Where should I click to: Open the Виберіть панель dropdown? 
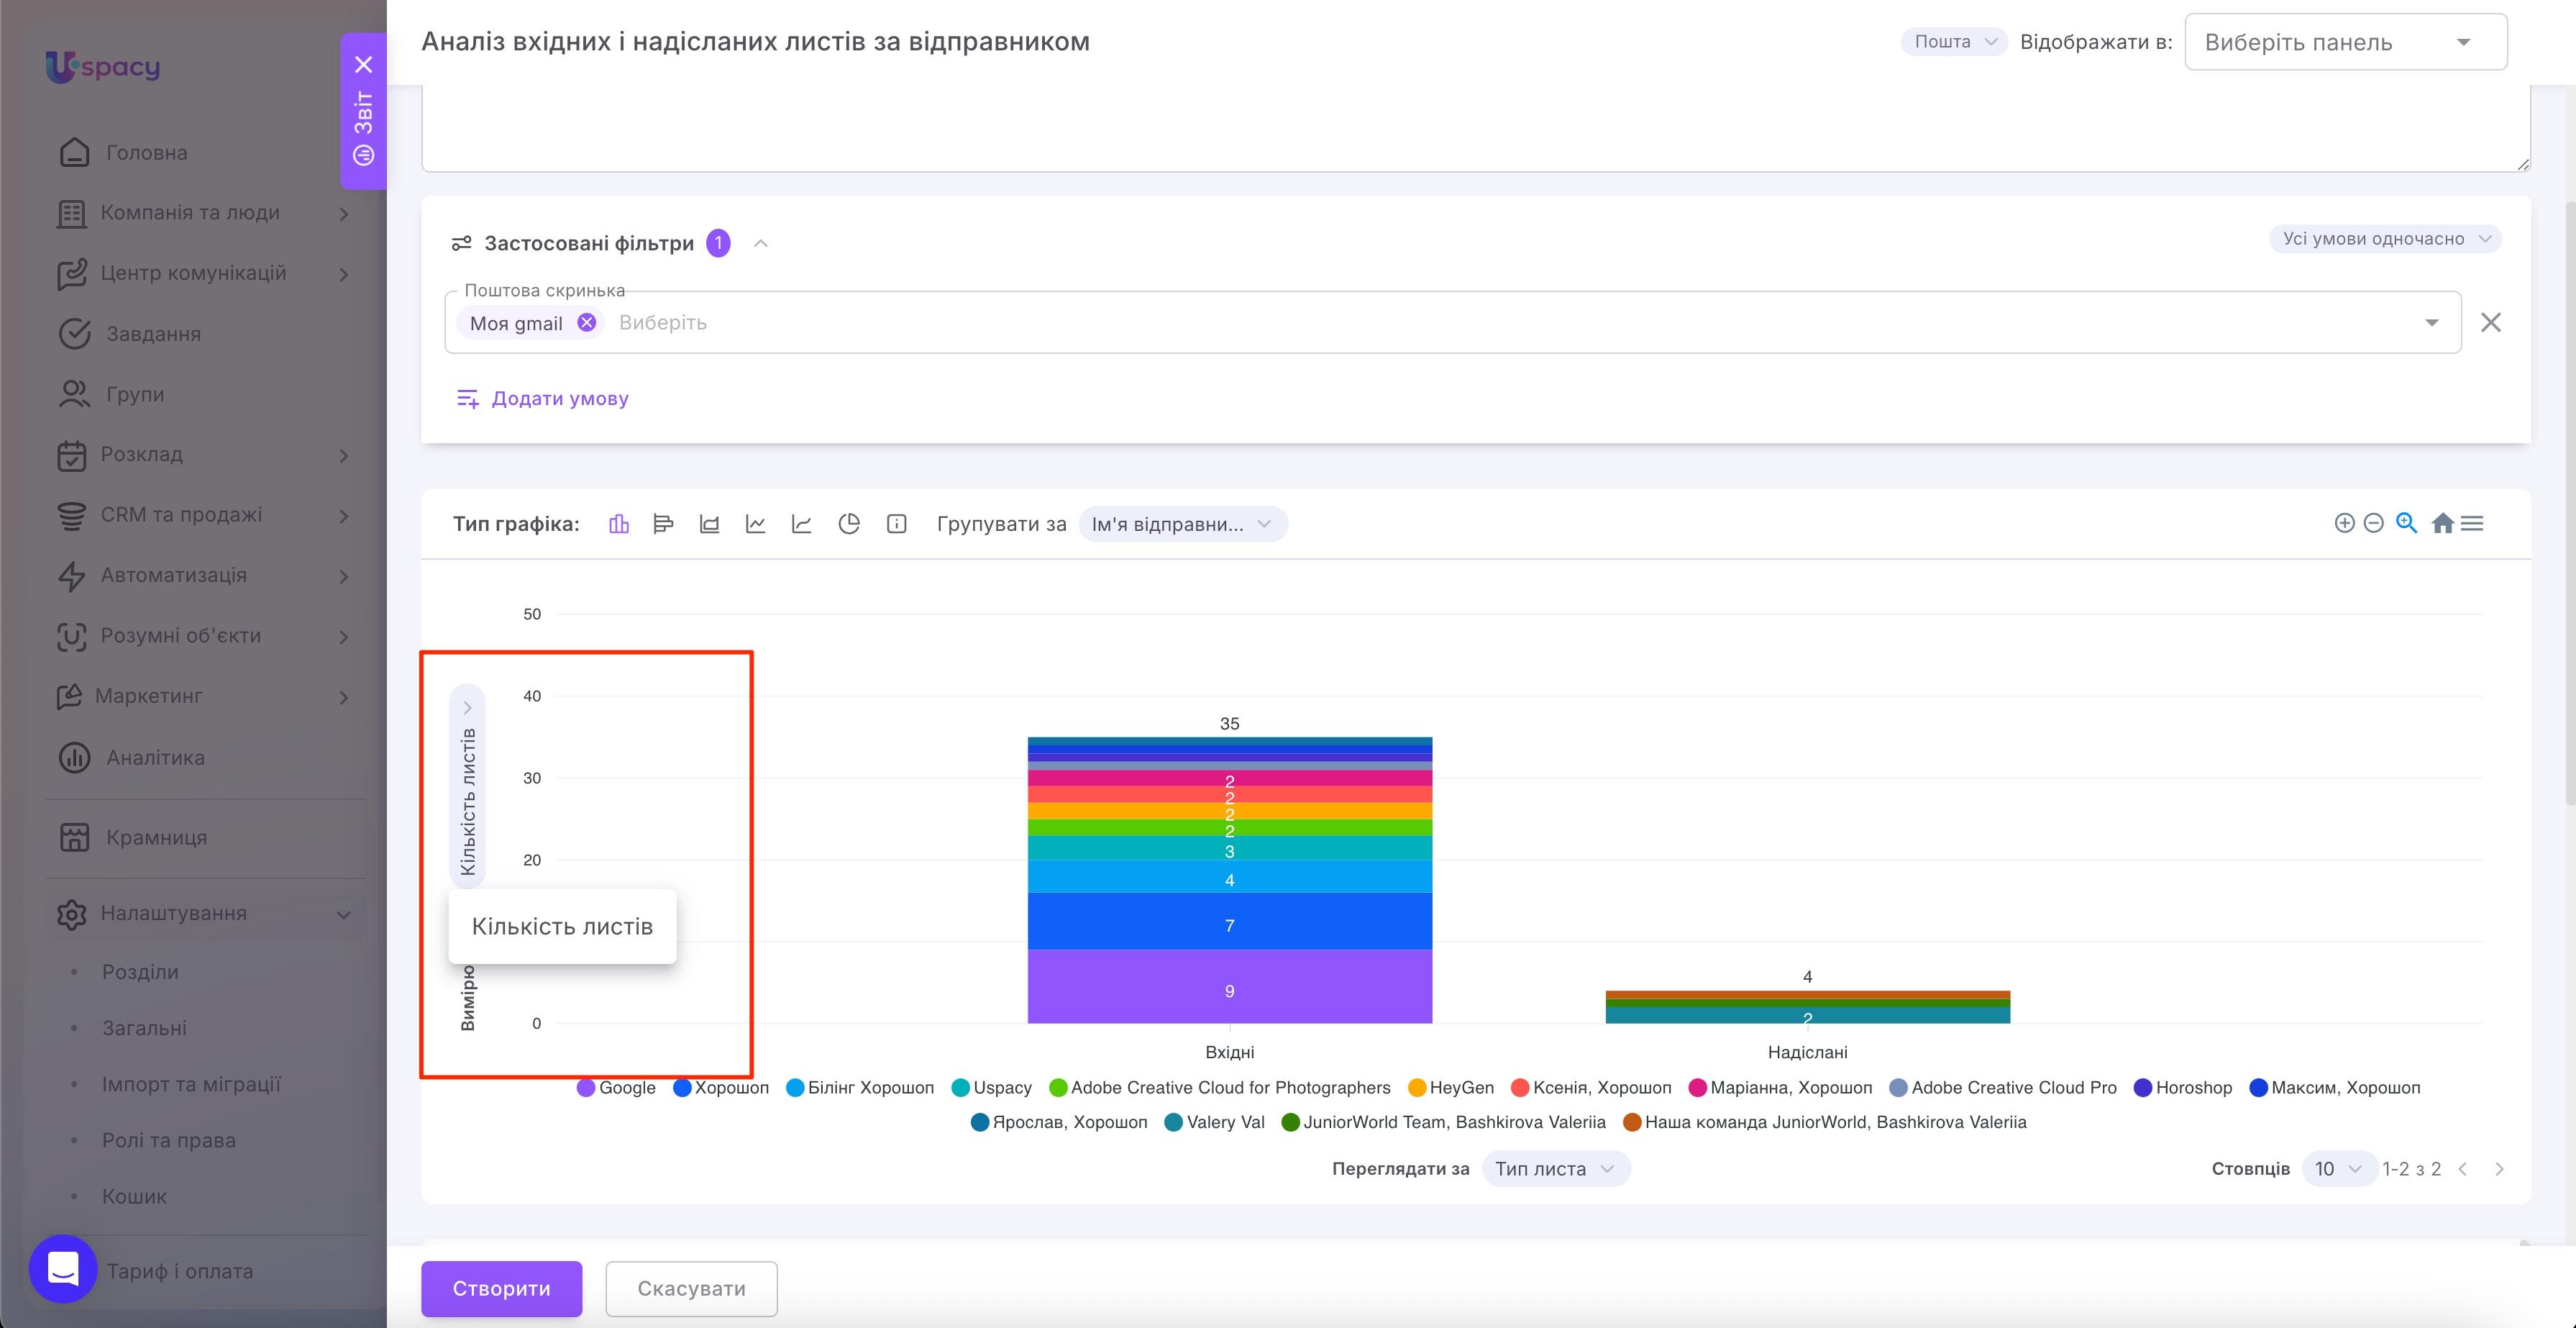click(2345, 42)
